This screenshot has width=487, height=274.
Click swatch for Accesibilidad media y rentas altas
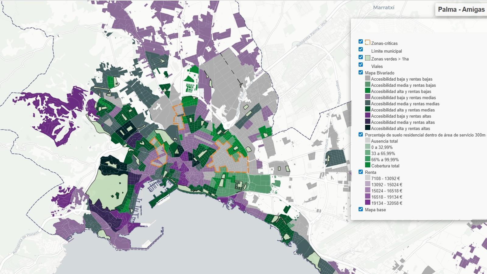pos(368,122)
